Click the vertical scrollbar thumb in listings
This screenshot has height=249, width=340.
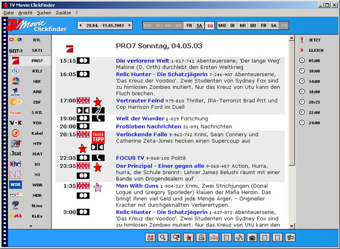(292, 104)
